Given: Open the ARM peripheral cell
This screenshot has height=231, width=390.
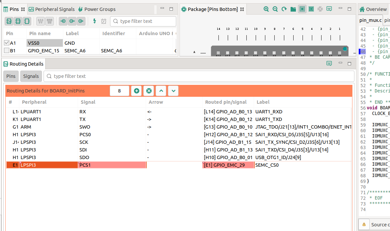Looking at the screenshot, I should 49,127.
